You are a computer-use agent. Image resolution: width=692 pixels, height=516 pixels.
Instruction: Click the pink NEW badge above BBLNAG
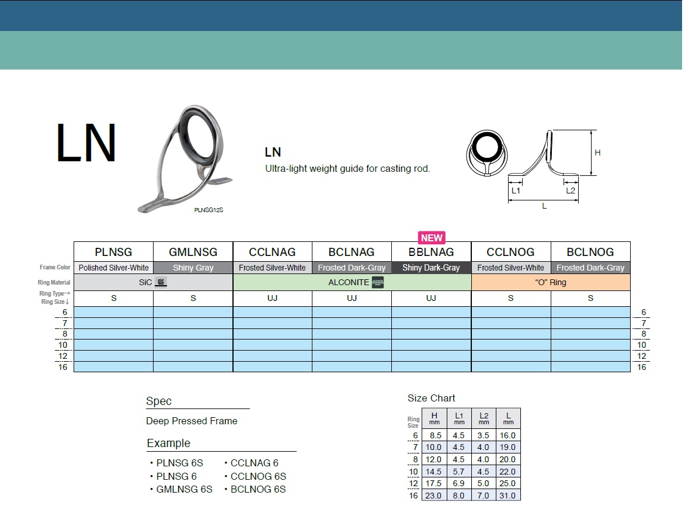[x=431, y=237]
